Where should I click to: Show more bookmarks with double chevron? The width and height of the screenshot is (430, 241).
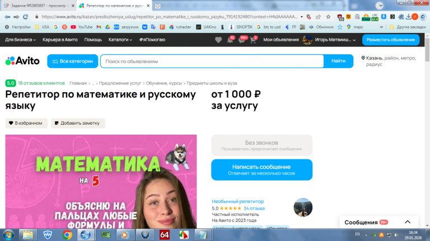(x=381, y=27)
